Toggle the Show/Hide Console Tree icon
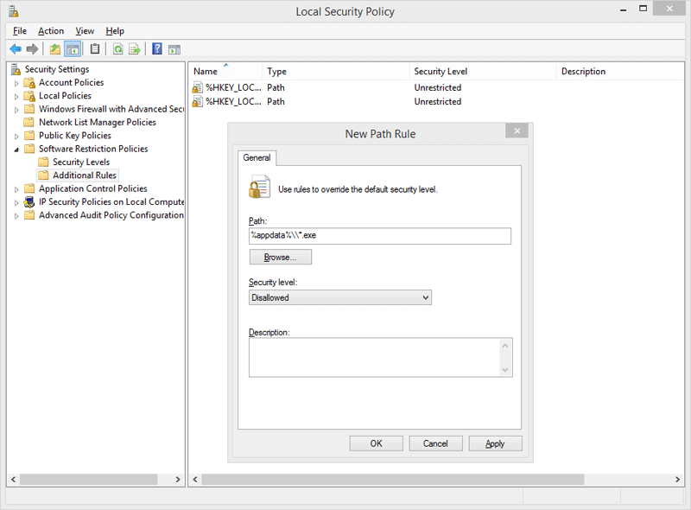This screenshot has height=510, width=691. pyautogui.click(x=73, y=49)
